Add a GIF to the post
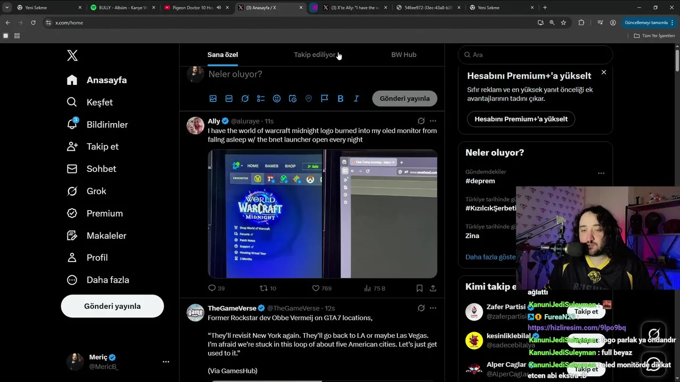 pyautogui.click(x=229, y=99)
